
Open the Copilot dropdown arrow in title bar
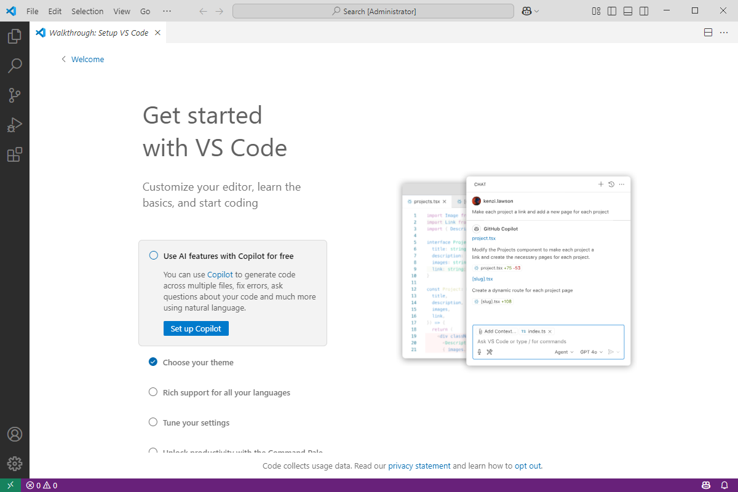click(x=537, y=11)
